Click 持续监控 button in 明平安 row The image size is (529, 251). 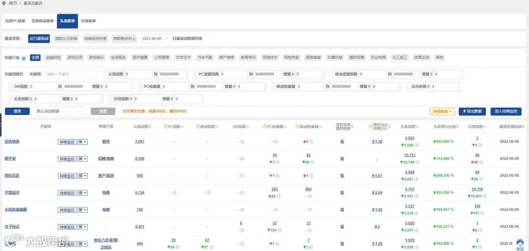pyautogui.click(x=67, y=159)
